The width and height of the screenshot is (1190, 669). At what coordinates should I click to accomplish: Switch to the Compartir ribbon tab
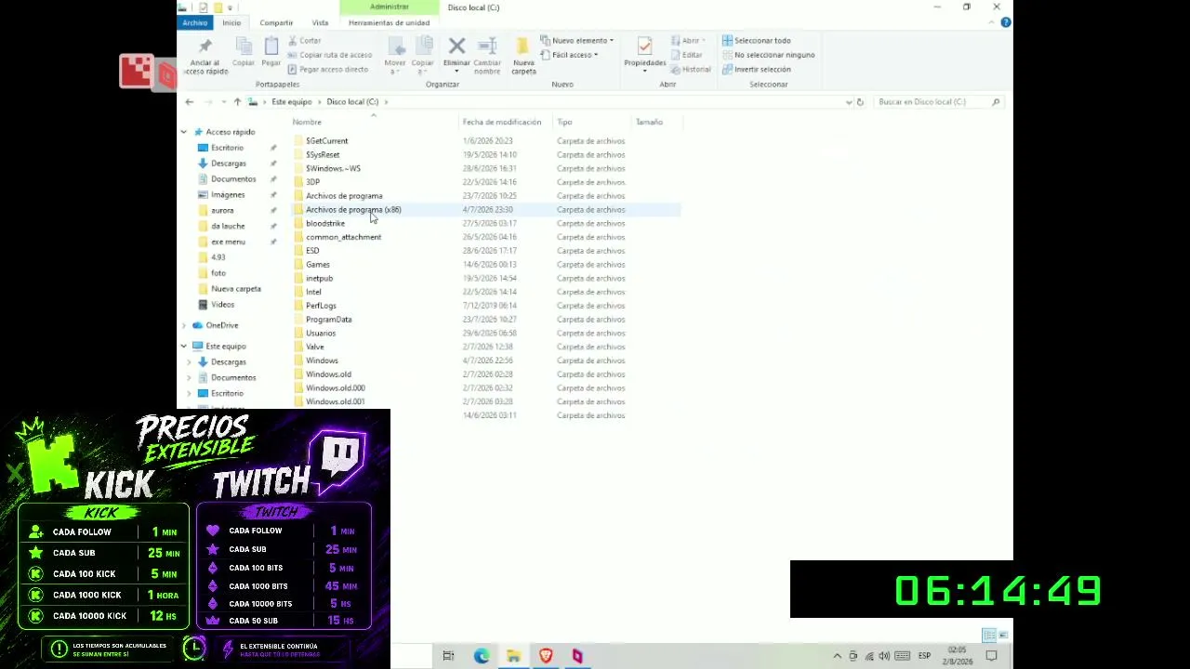point(276,22)
